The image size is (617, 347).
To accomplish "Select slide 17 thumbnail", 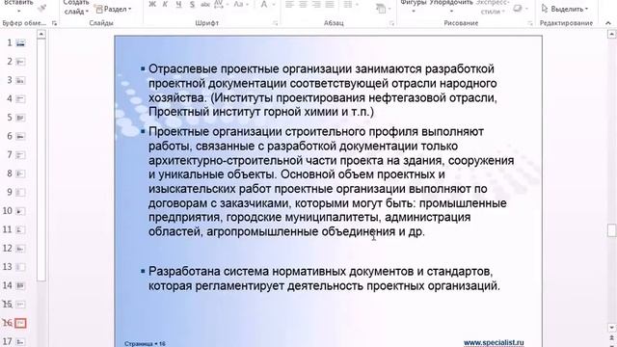I will [20, 342].
